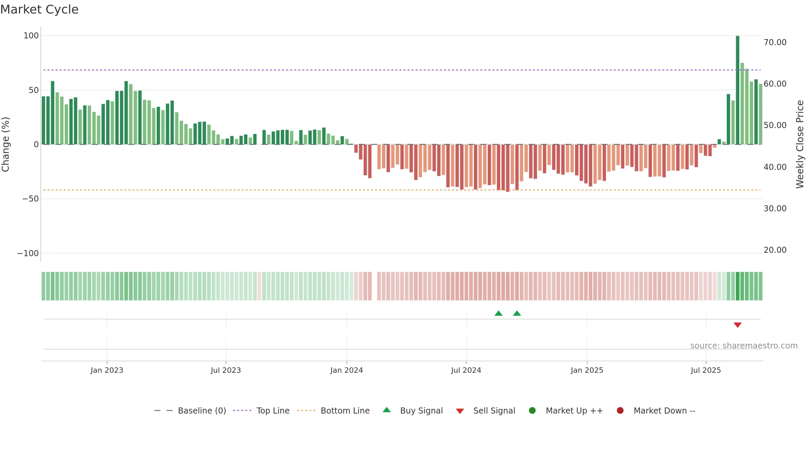This screenshot has height=455, width=809.
Task: Click the 100 tick on left axis
Action: click(31, 36)
